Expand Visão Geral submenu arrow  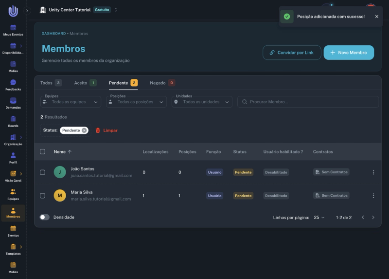click(x=21, y=174)
